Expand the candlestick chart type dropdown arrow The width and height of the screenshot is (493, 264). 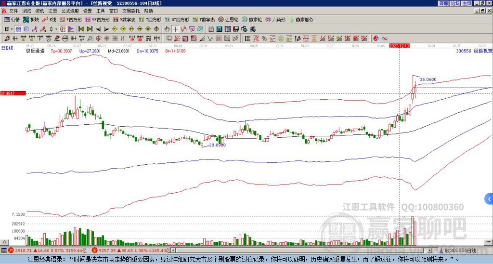56,29
